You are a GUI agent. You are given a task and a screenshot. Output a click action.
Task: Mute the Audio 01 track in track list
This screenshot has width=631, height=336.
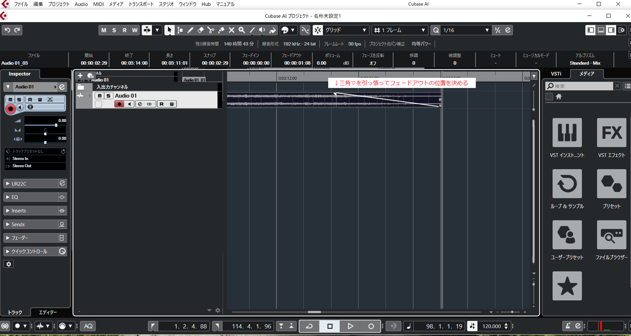pyautogui.click(x=99, y=96)
